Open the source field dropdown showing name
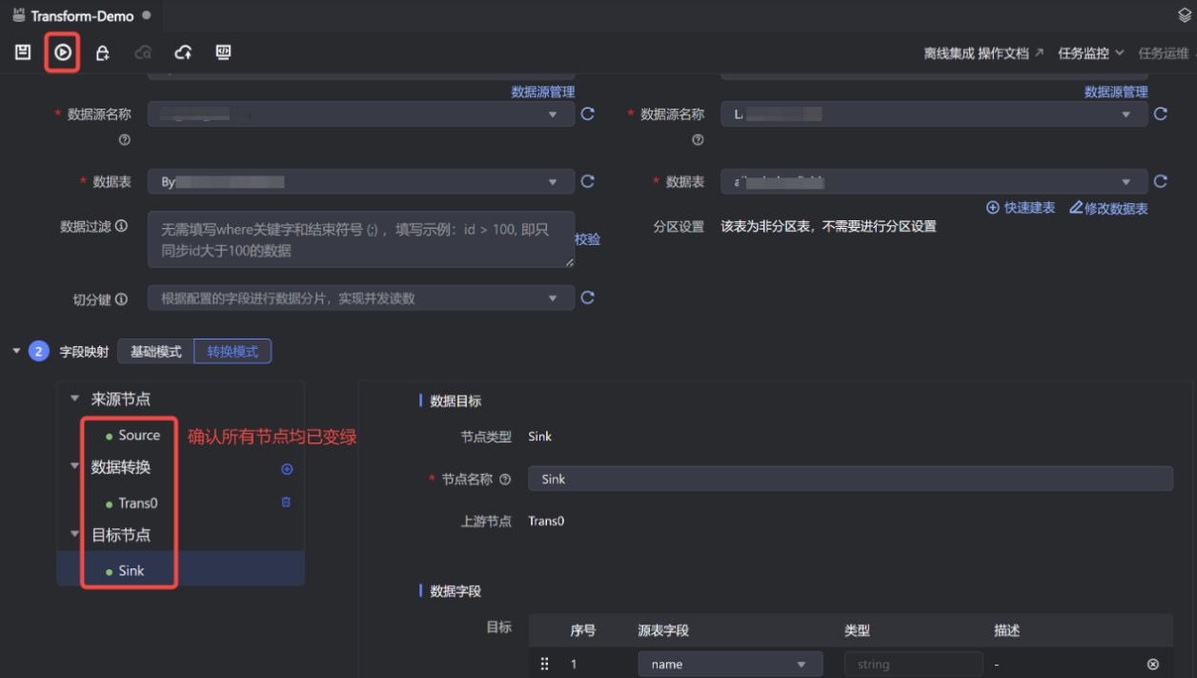 pos(729,664)
